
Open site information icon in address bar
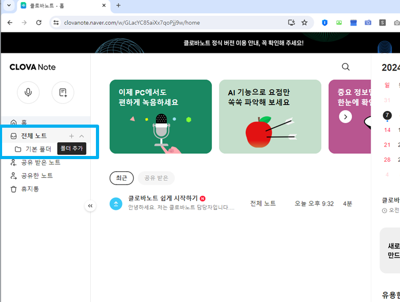(56, 23)
